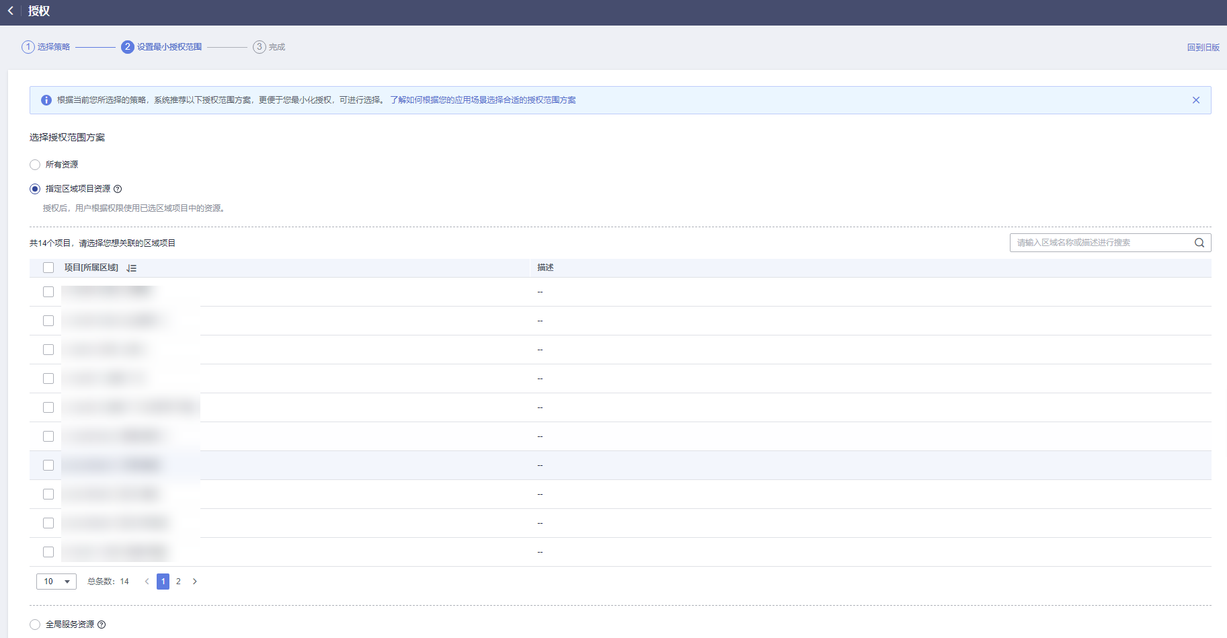Toggle the select-all checkbox in table header
Viewport: 1227px width, 638px height.
click(x=48, y=268)
